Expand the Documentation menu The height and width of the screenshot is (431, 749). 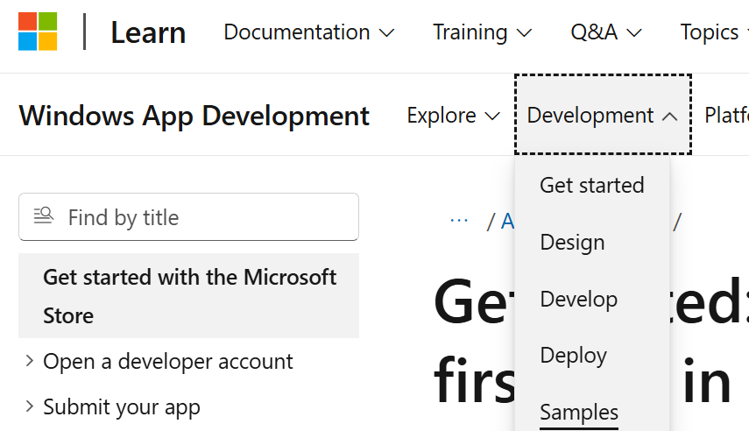[x=309, y=32]
